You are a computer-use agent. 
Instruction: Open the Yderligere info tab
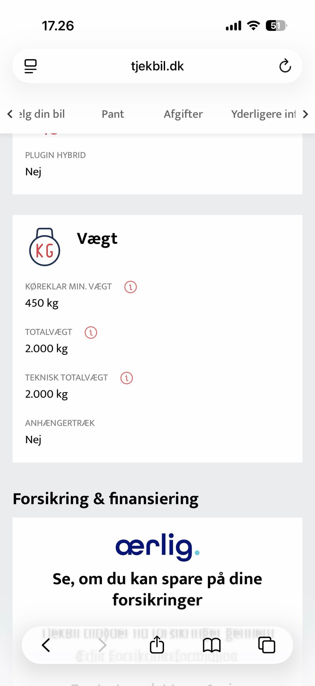pos(263,114)
